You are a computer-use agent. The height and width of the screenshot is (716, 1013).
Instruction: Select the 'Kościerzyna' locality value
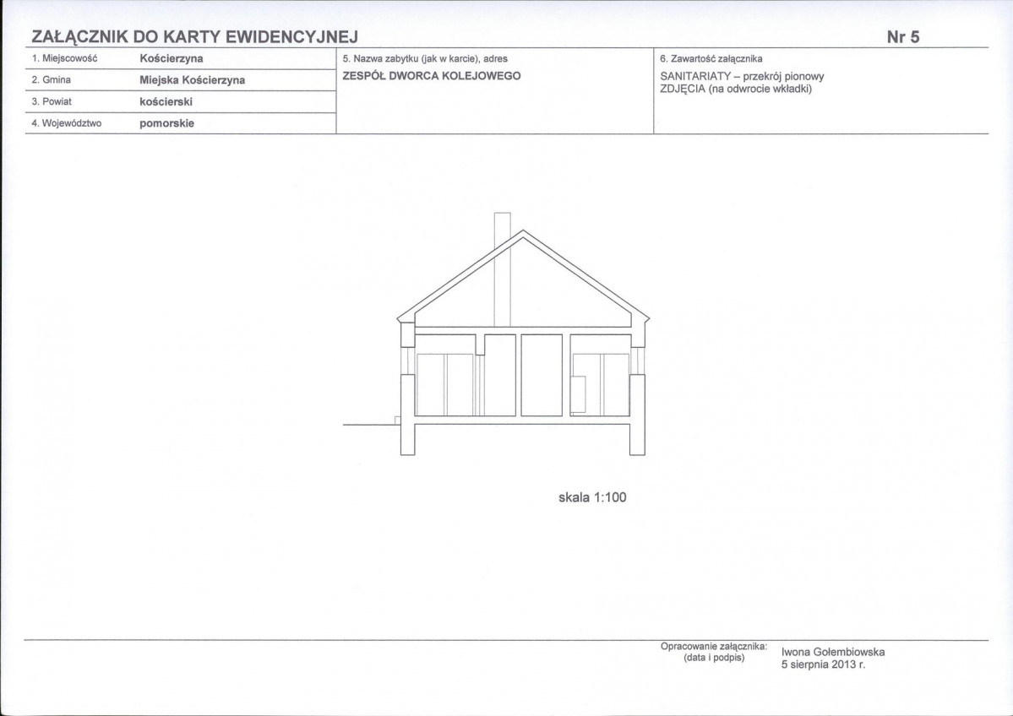171,59
